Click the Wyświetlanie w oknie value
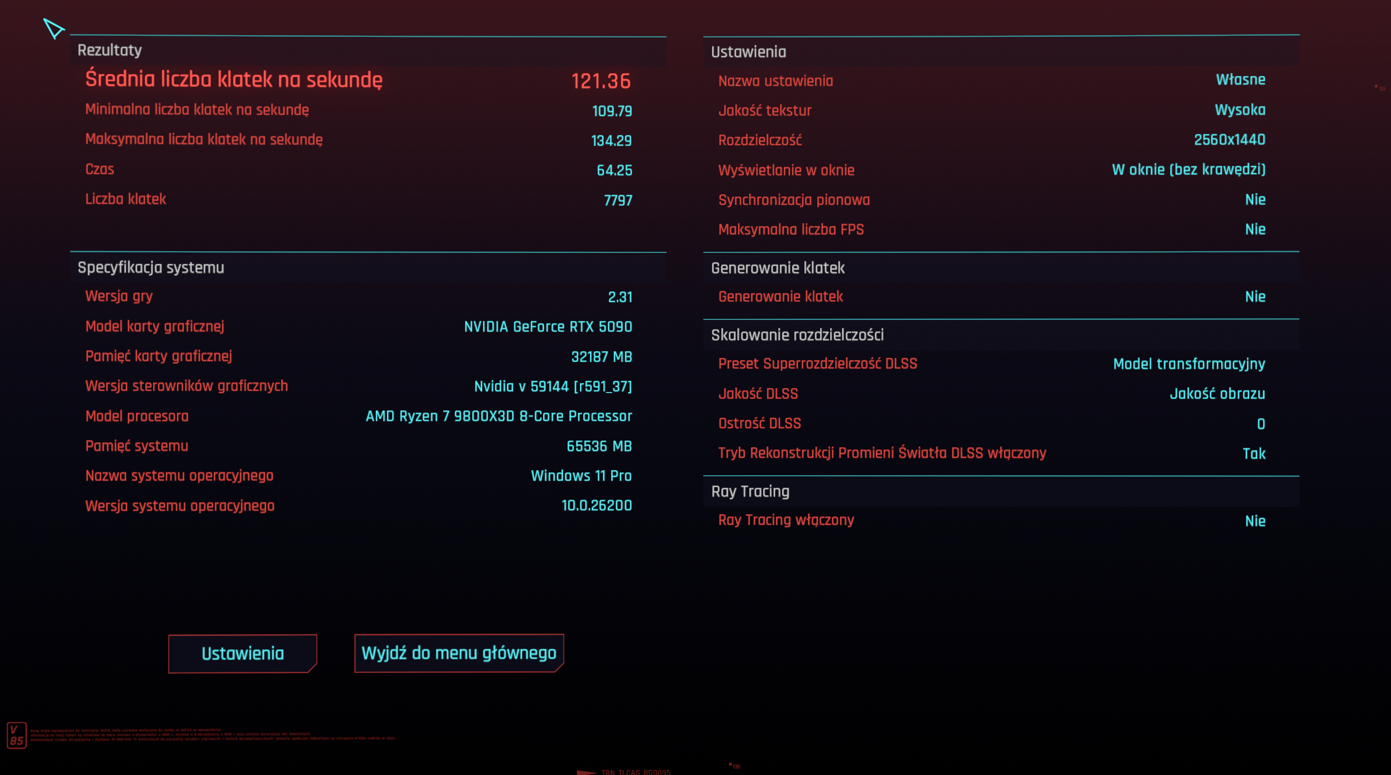 (x=1188, y=170)
